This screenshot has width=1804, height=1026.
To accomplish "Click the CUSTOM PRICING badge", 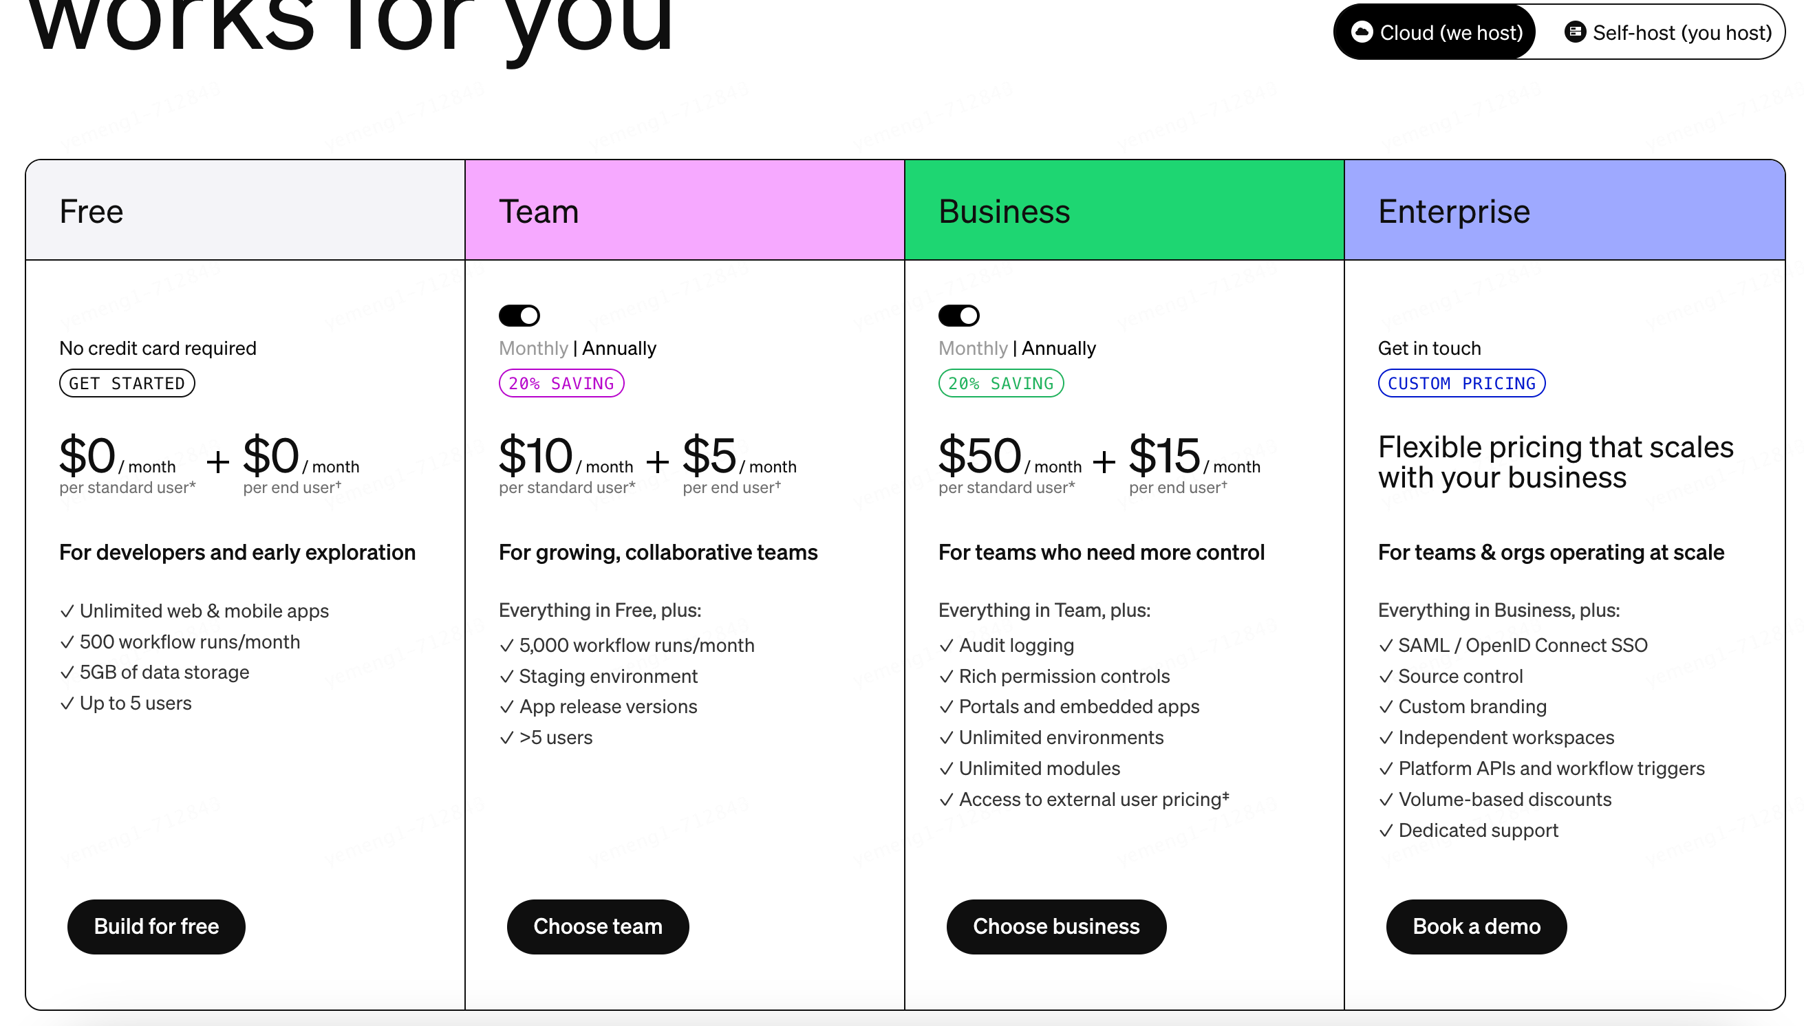I will click(x=1461, y=383).
